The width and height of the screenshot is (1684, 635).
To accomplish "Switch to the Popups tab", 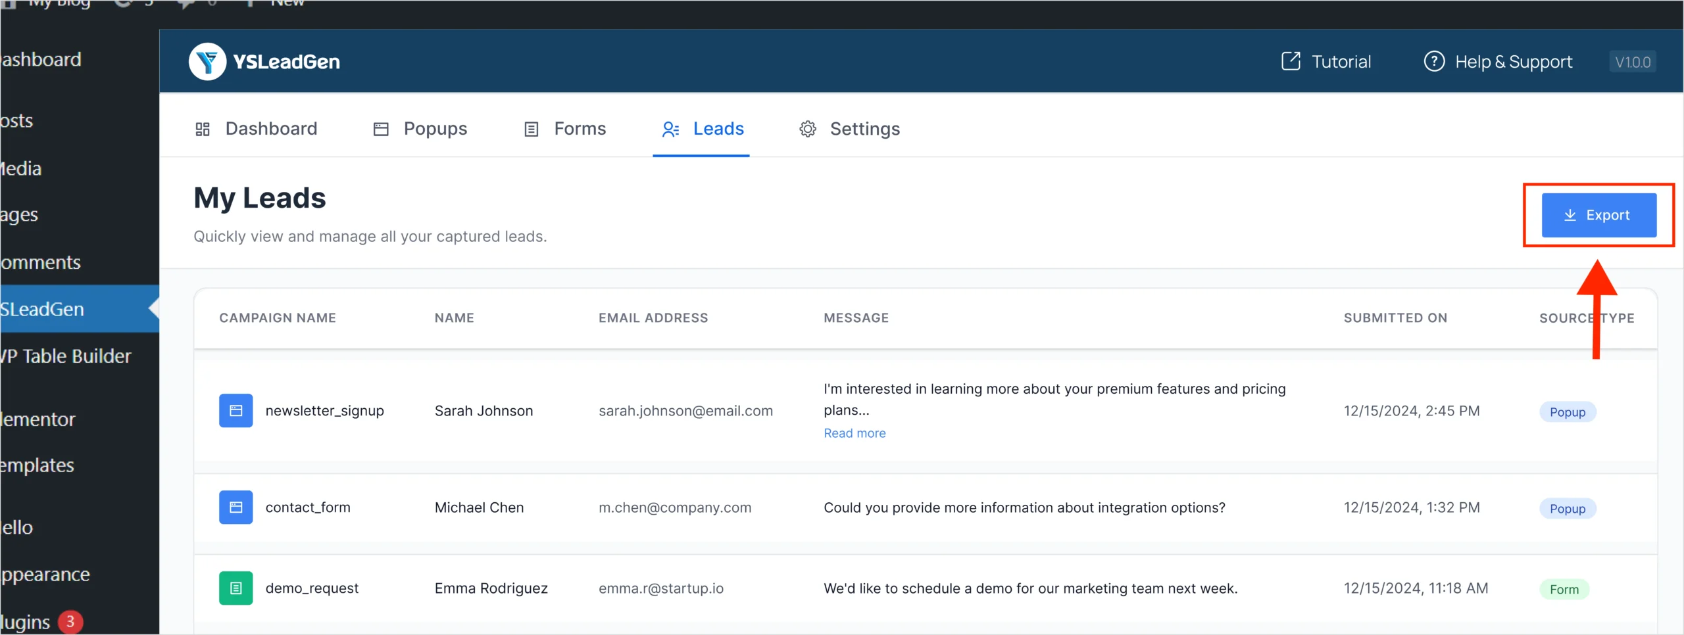I will 420,129.
